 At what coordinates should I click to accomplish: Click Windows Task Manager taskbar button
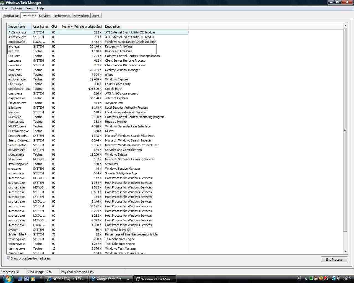(155, 279)
